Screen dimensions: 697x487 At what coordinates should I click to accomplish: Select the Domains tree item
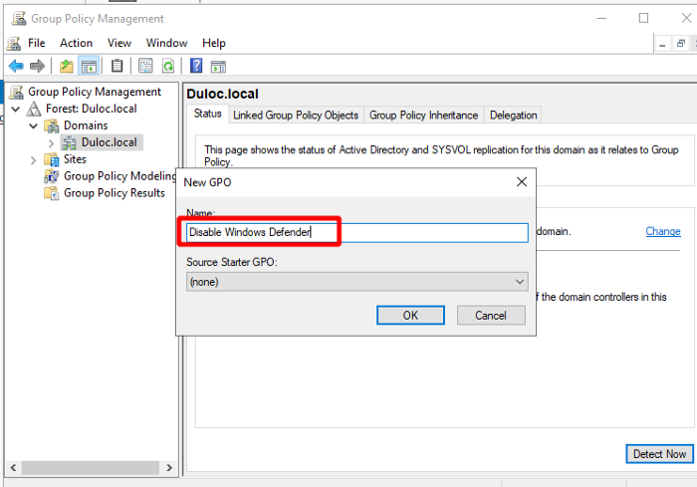(86, 125)
